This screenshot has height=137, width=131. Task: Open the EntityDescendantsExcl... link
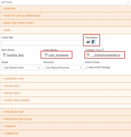tap(106, 55)
